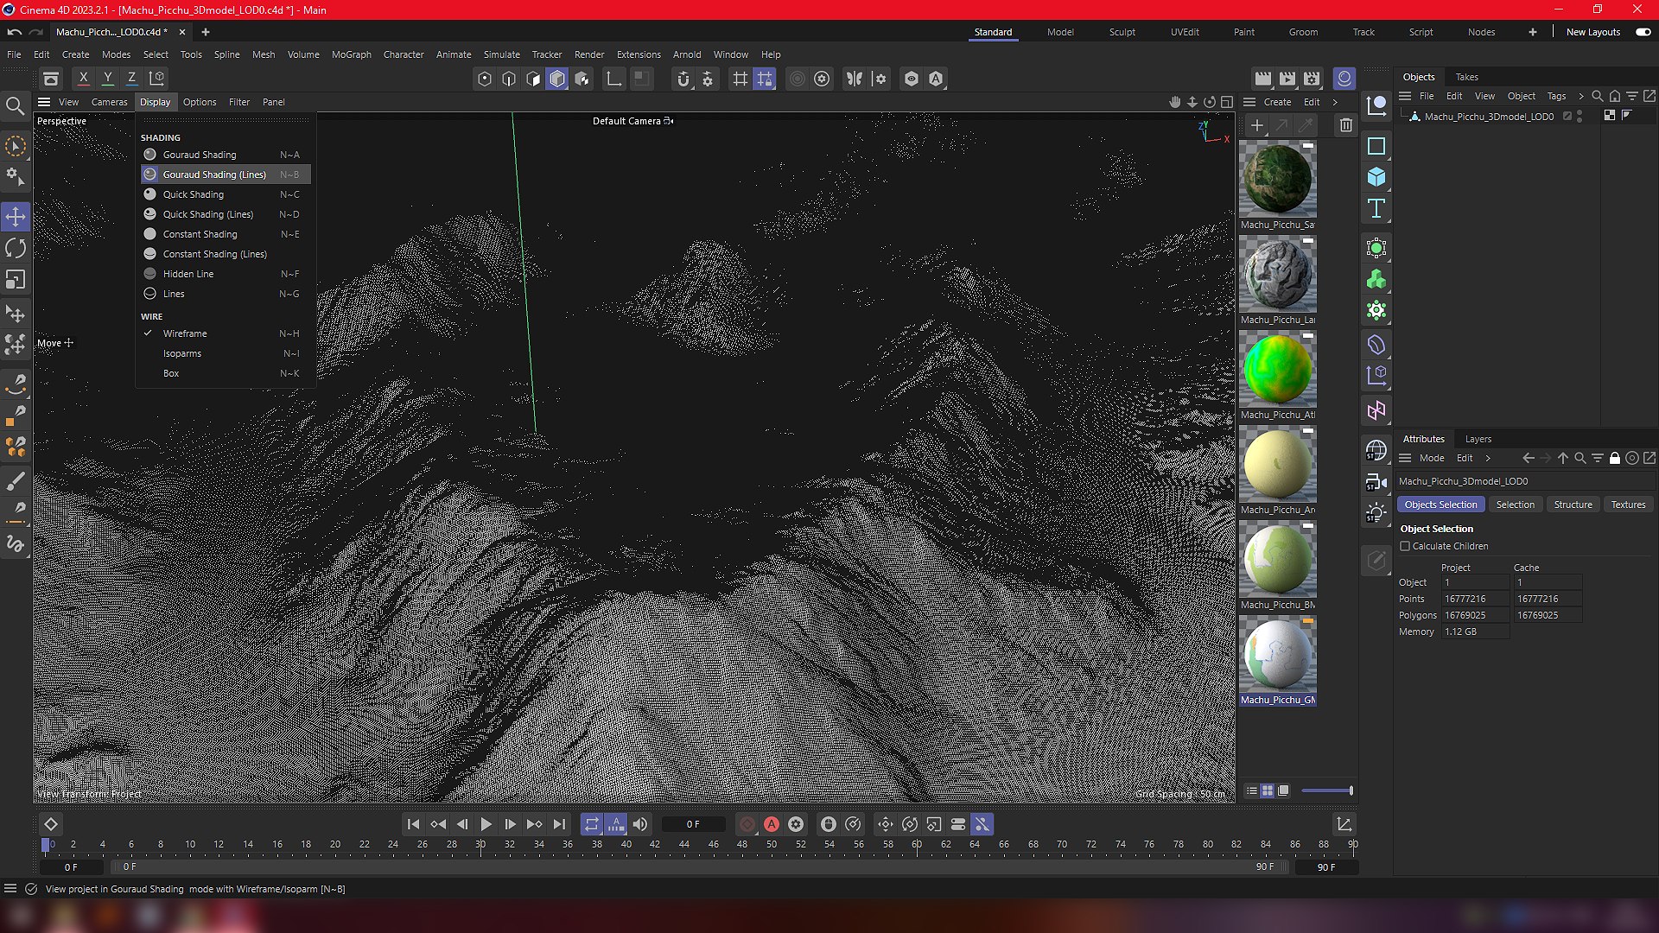Open the Render menu
1659x933 pixels.
(589, 54)
